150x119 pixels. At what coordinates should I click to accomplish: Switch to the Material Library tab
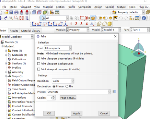point(30,31)
